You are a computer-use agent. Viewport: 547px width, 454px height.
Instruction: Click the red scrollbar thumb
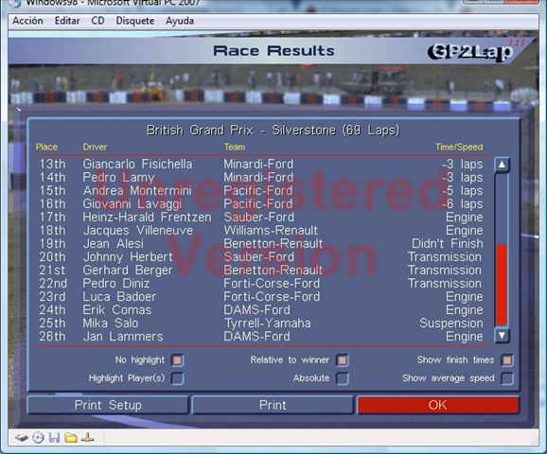(502, 284)
